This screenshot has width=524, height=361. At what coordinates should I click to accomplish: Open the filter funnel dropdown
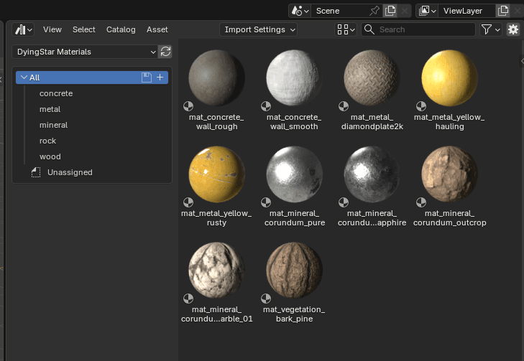[490, 29]
